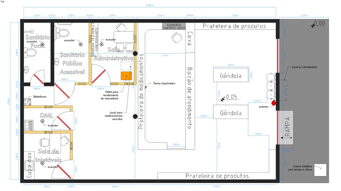Click the Sala Administrativa desk
The image size is (341, 191).
(124, 37)
